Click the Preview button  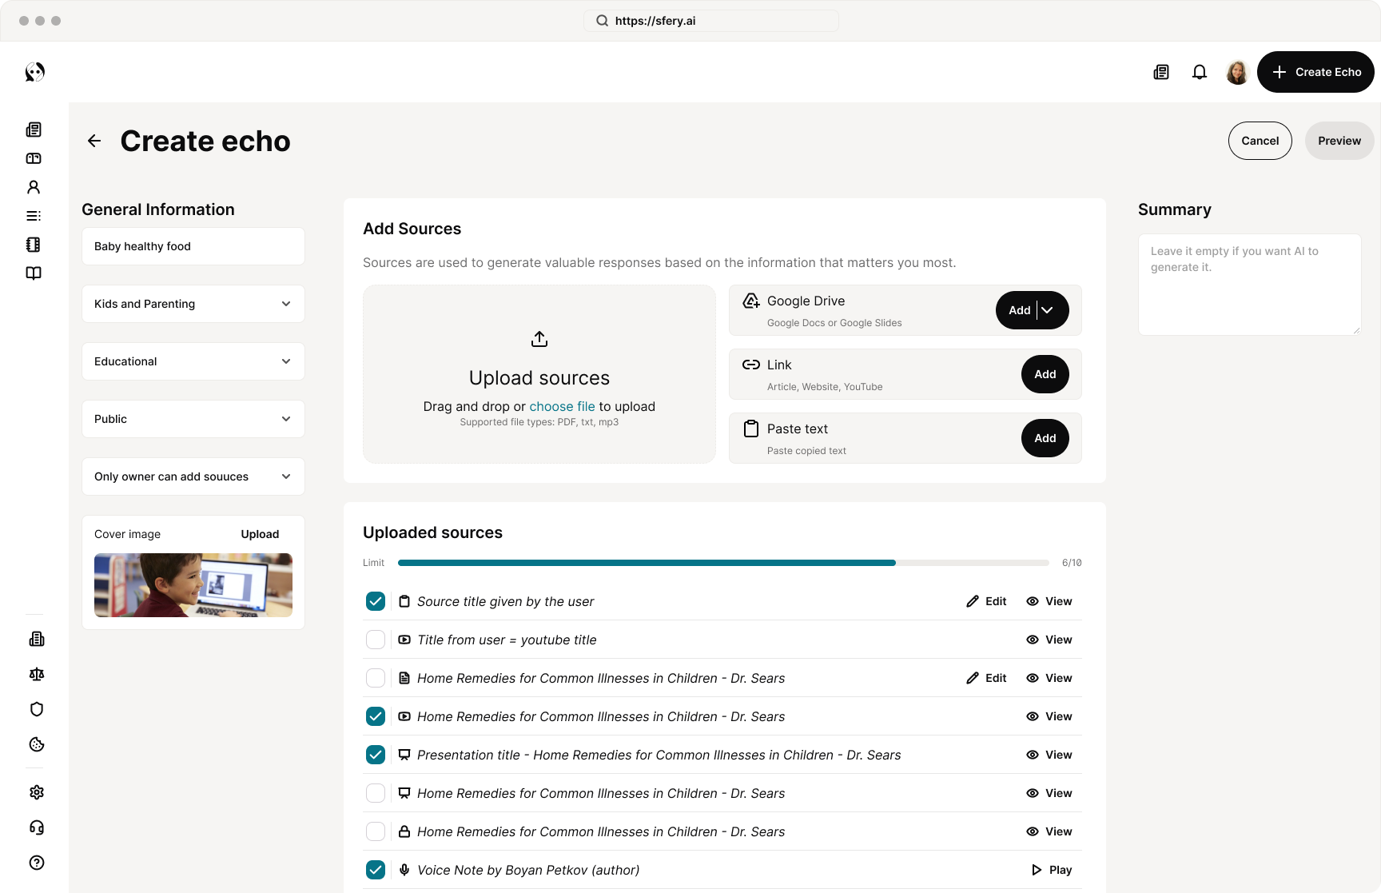point(1339,141)
